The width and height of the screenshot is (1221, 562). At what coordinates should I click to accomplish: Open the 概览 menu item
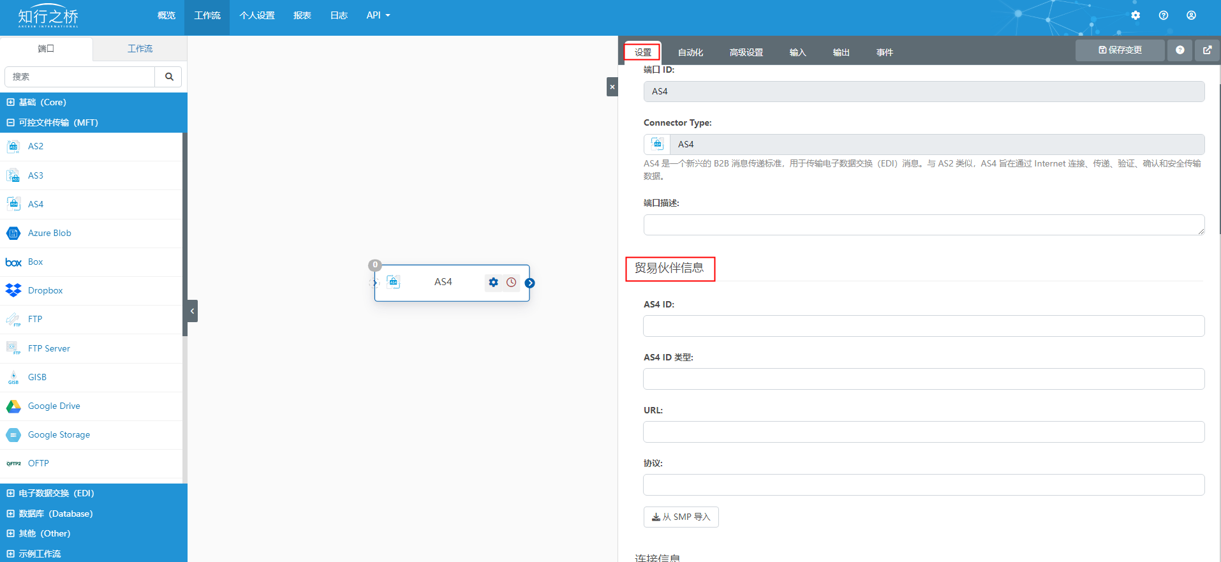tap(166, 15)
